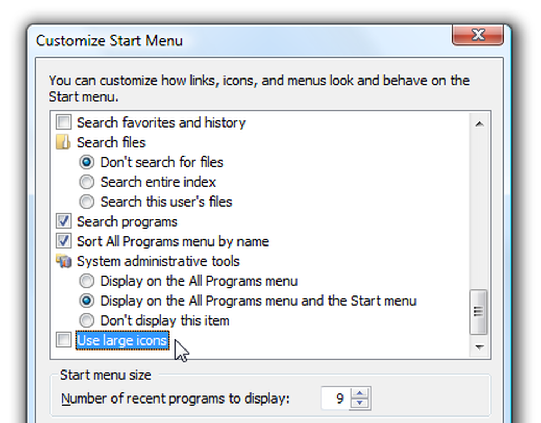The width and height of the screenshot is (541, 423).
Task: Uncheck the Search programs checkbox
Action: click(x=64, y=221)
